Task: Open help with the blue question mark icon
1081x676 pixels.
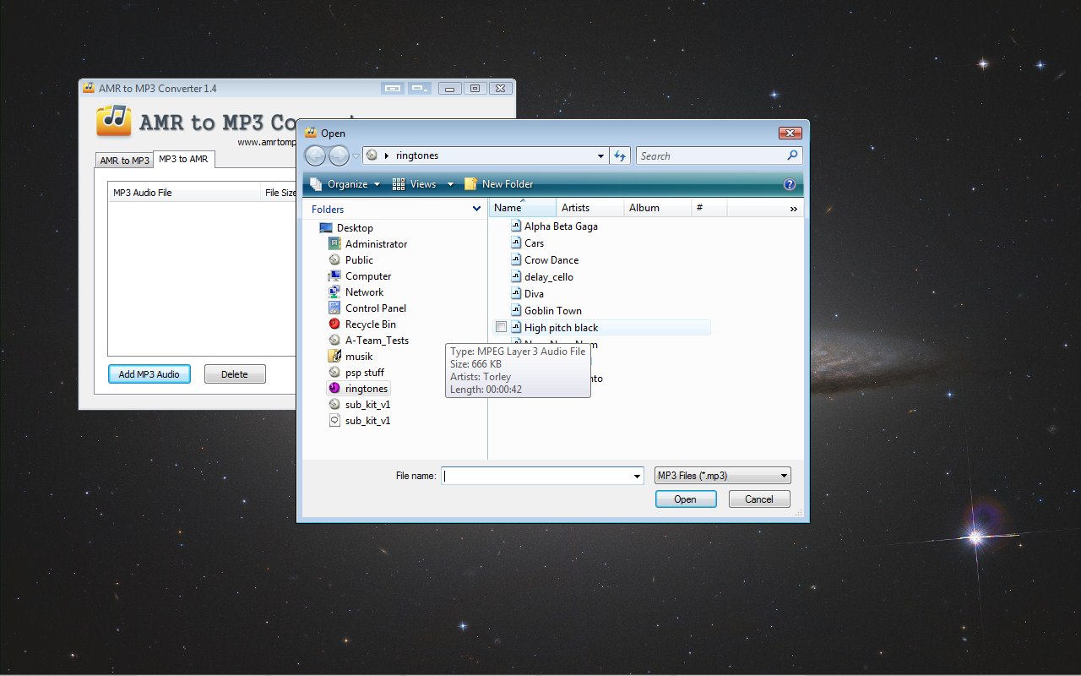Action: point(790,184)
